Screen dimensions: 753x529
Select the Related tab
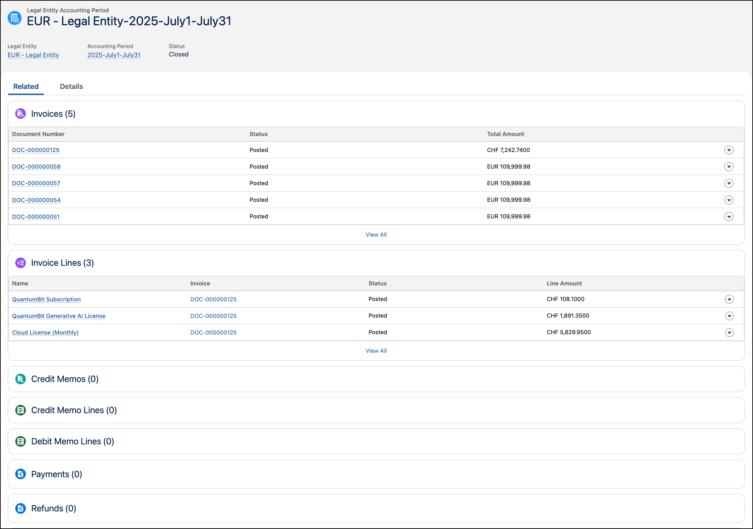(x=26, y=86)
